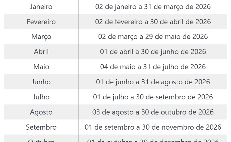Viewport: 231px width, 142px height.
Task: Select the Fevereiro row label
Action: (x=41, y=22)
